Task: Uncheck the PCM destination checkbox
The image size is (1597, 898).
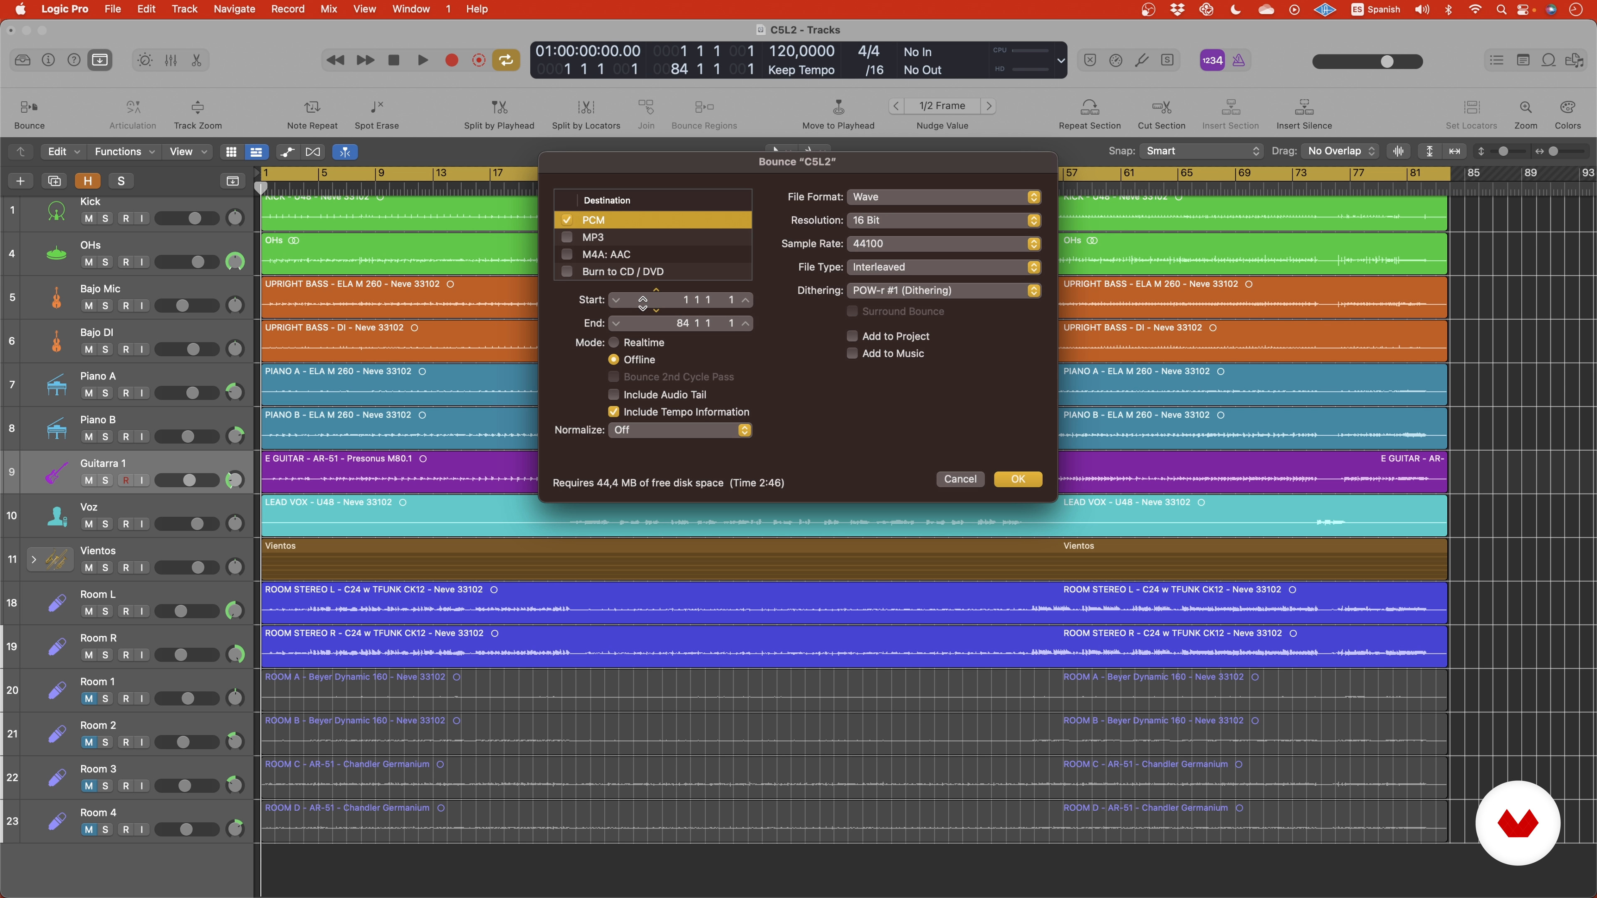Action: click(566, 220)
